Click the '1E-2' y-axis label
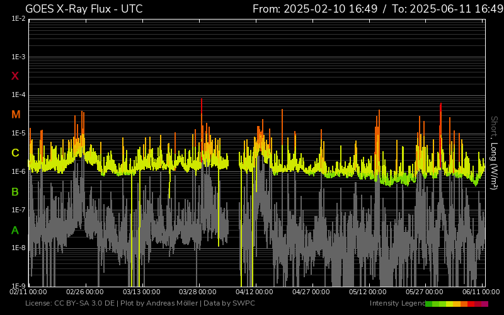 19,19
